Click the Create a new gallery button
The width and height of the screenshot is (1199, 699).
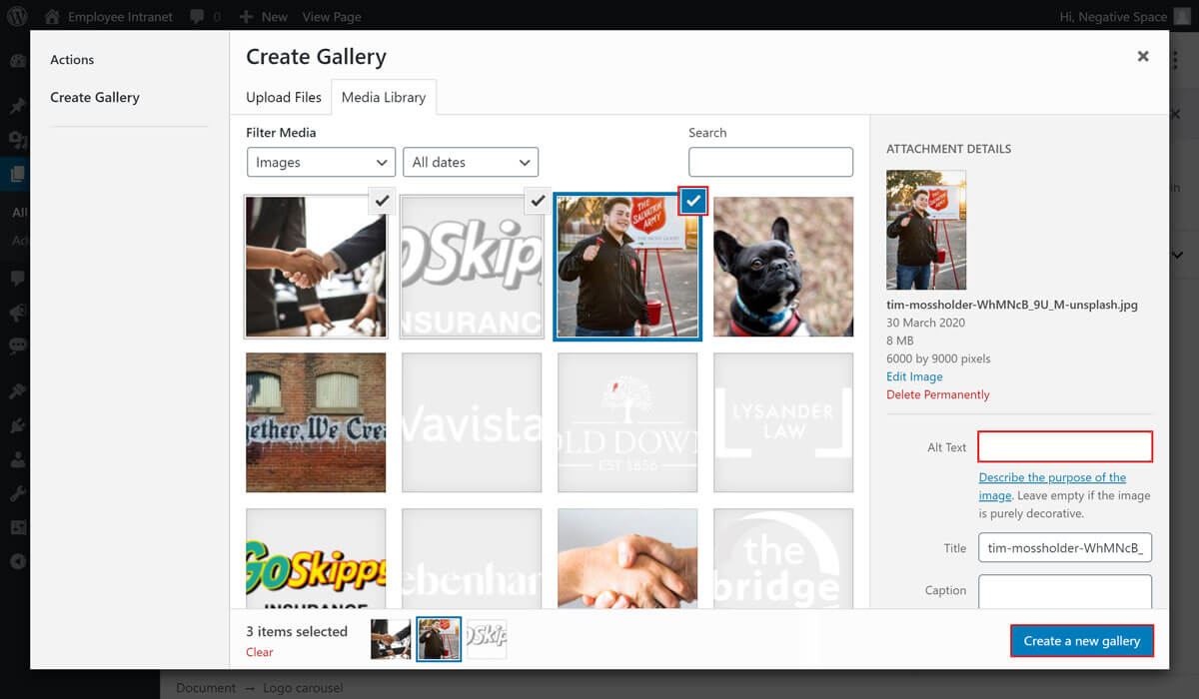point(1081,641)
